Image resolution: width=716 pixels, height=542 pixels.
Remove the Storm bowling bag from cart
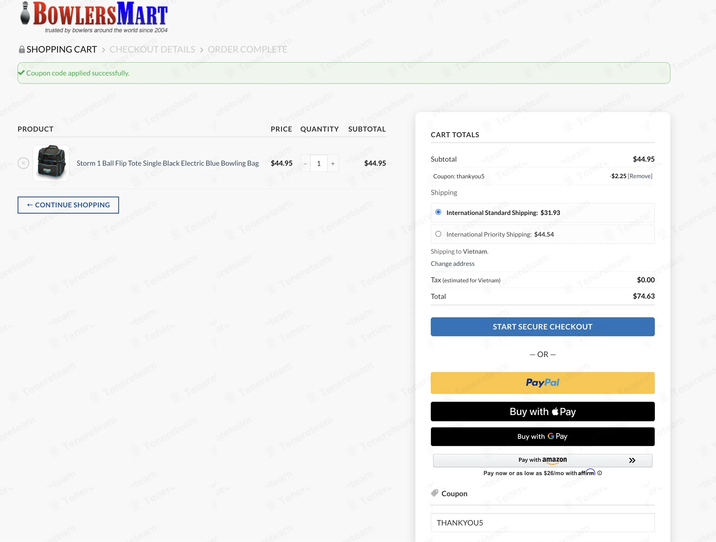point(23,163)
